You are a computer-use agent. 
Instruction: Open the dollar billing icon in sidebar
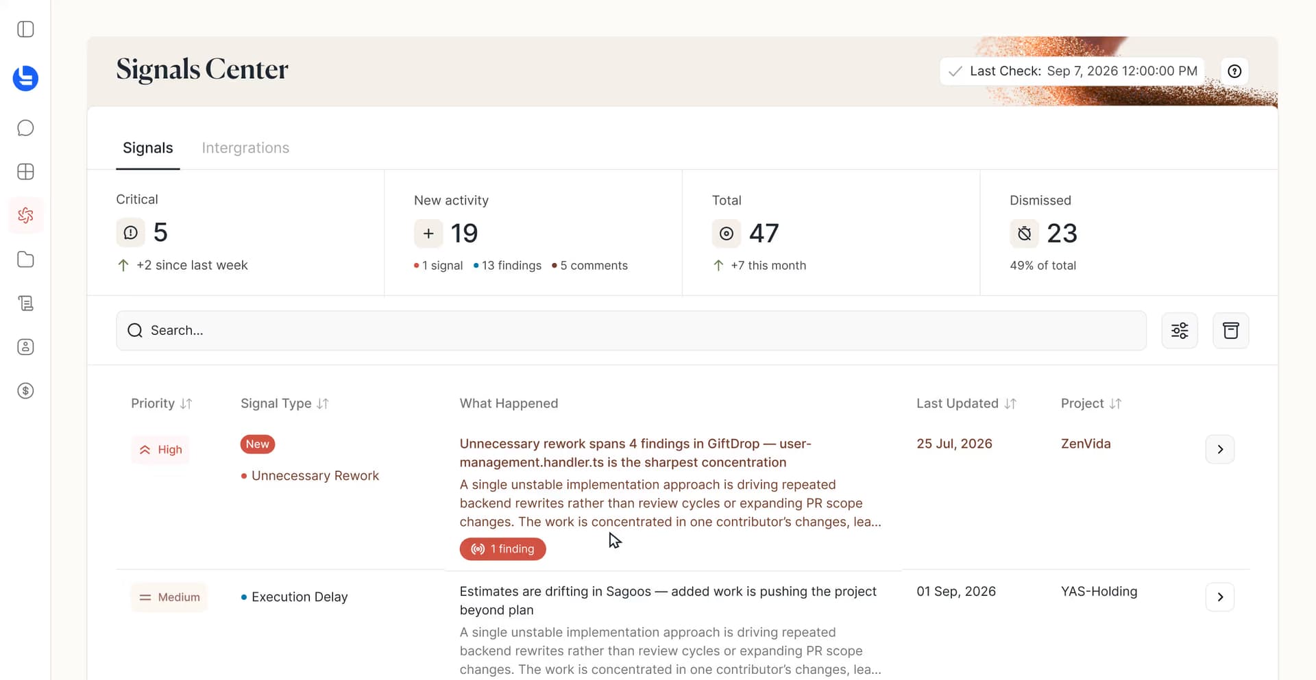[25, 391]
